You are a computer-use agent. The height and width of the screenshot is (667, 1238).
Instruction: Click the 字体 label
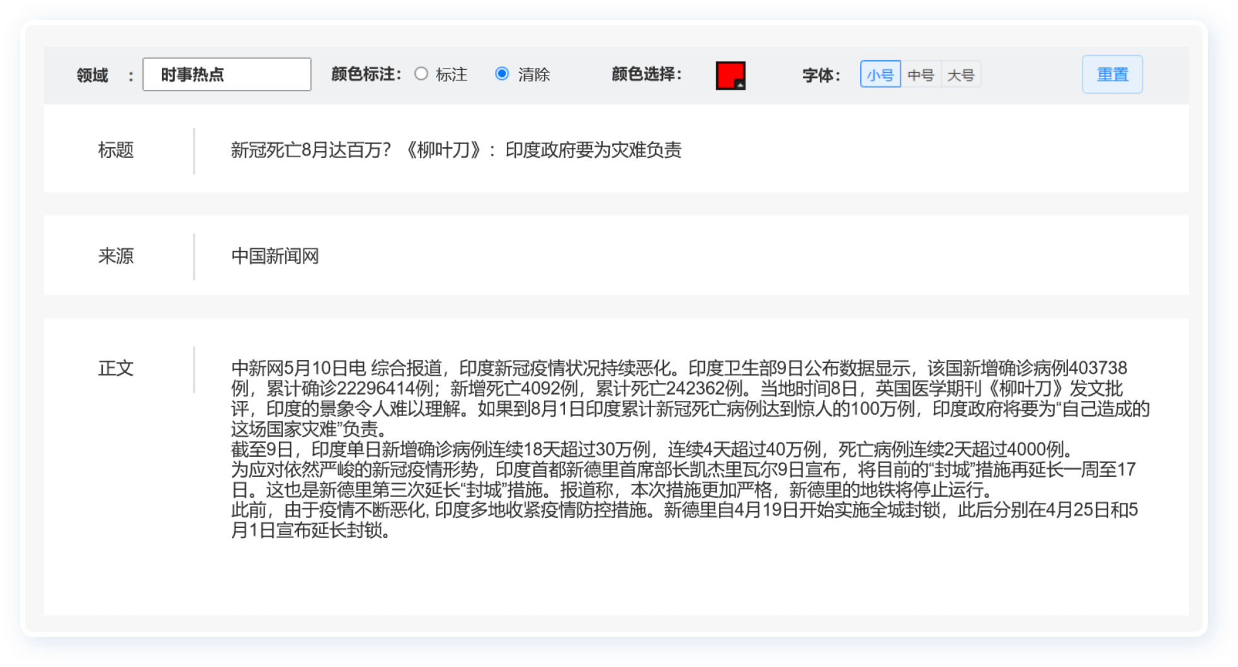tap(821, 76)
